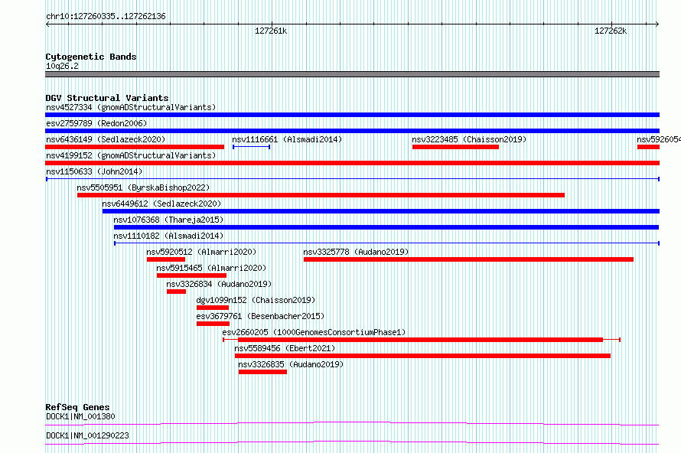The height and width of the screenshot is (453, 681).
Task: Select the esv2759789 (Redon2006) label
Action: pyautogui.click(x=96, y=123)
